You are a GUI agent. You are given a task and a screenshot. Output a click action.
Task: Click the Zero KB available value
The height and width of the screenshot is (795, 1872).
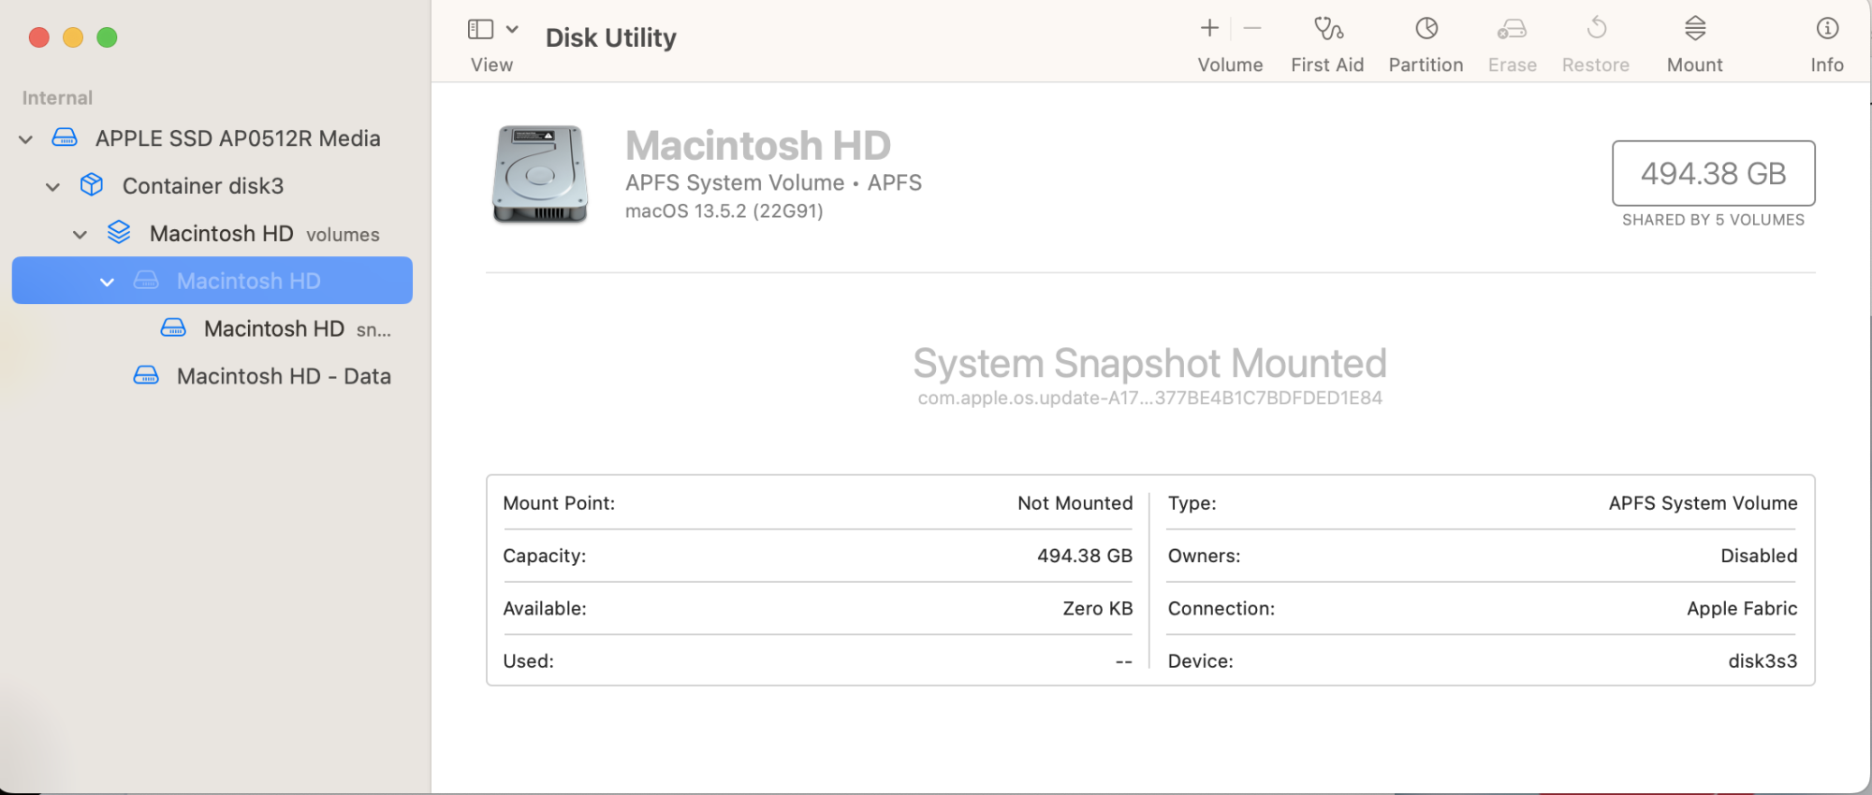coord(1097,608)
